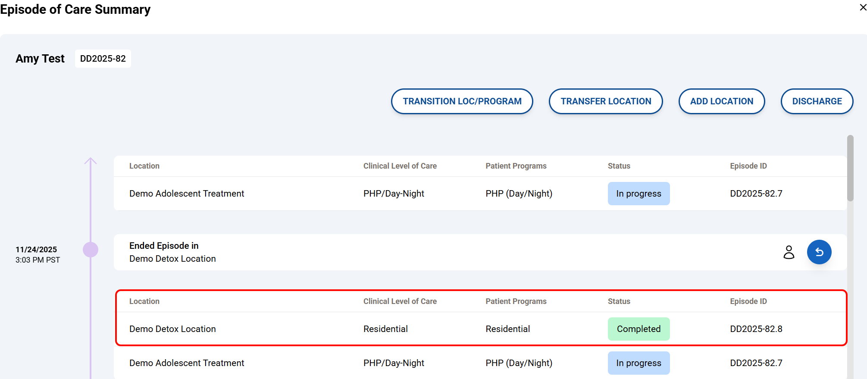Viewport: 867px width, 379px height.
Task: Click the TRANSITION LOC/PROGRAM button
Action: [462, 101]
